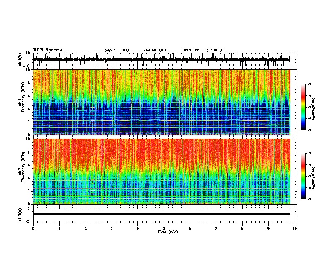The height and width of the screenshot is (256, 332).
Task: Click time axis tick label 1
Action: click(59, 228)
